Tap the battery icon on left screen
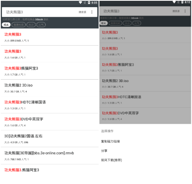The width and height of the screenshot is (192, 184). (x=89, y=3)
